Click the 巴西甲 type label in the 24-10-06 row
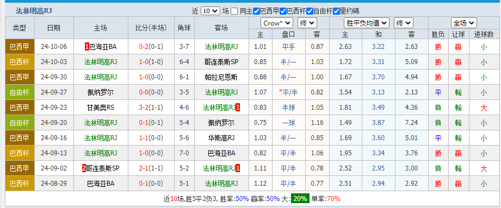 pos(20,47)
